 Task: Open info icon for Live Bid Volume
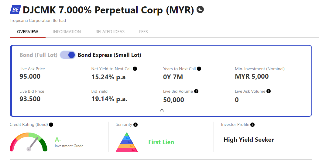pos(196,91)
